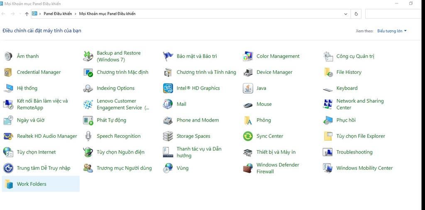The image size is (425, 210).
Task: Open the Keyboard icon
Action: [x=328, y=89]
